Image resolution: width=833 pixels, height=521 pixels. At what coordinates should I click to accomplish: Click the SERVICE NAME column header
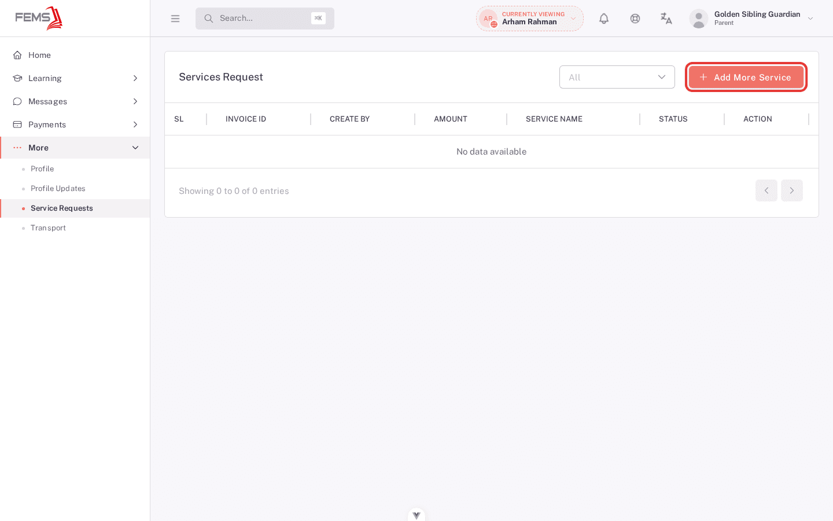click(x=554, y=119)
